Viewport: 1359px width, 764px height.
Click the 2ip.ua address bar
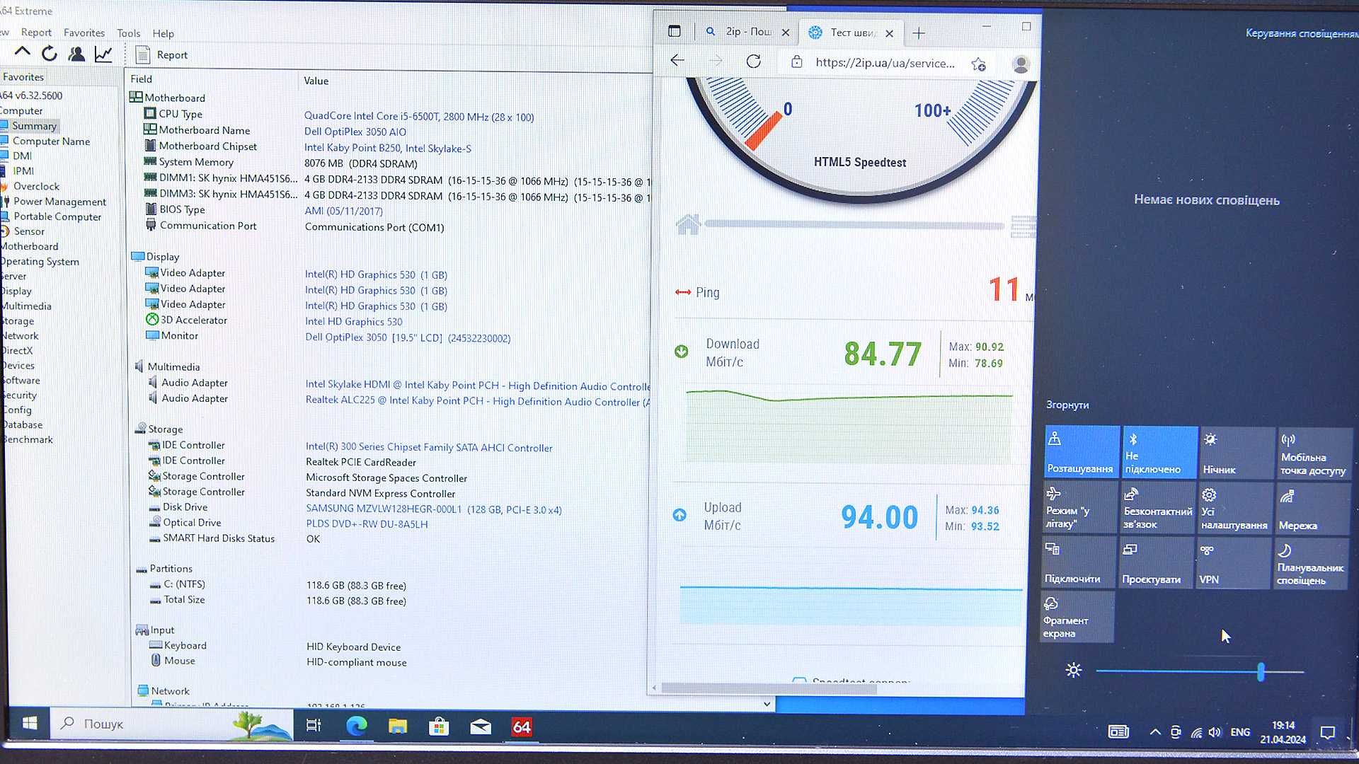click(x=885, y=63)
